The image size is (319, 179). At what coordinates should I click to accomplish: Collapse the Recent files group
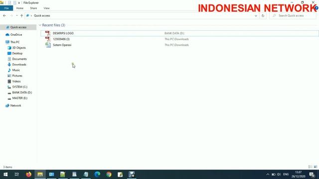point(40,25)
